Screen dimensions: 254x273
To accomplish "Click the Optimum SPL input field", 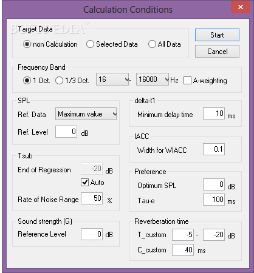I will 214,184.
